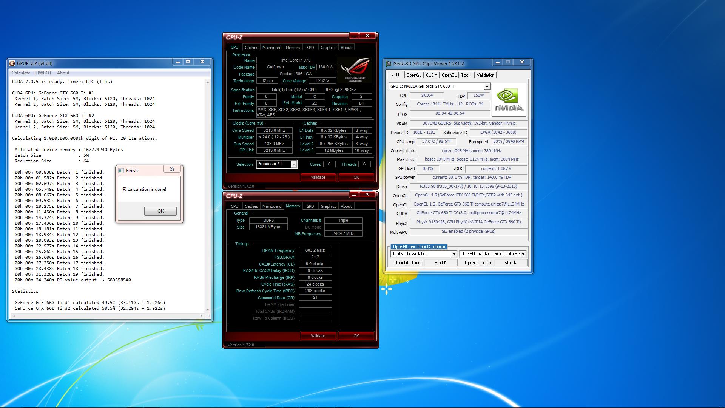Click processor name Intel Core i7 970
This screenshot has width=725, height=408.
point(296,60)
